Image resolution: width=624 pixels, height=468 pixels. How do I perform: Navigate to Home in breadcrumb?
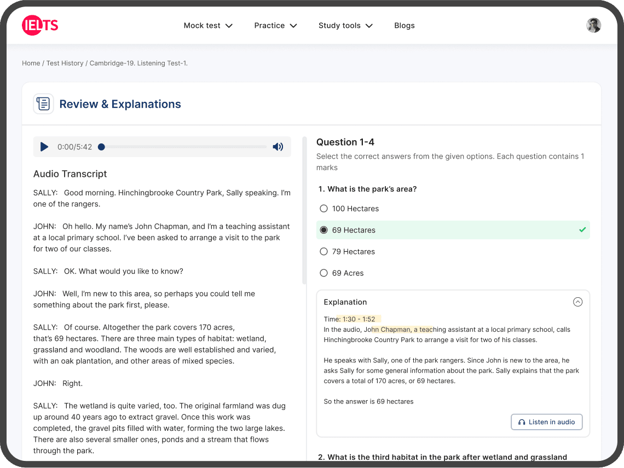tap(31, 63)
